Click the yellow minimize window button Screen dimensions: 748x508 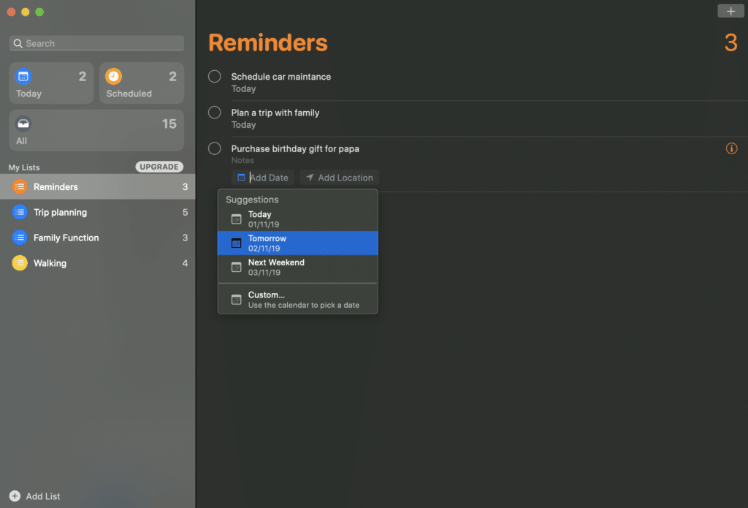point(26,12)
